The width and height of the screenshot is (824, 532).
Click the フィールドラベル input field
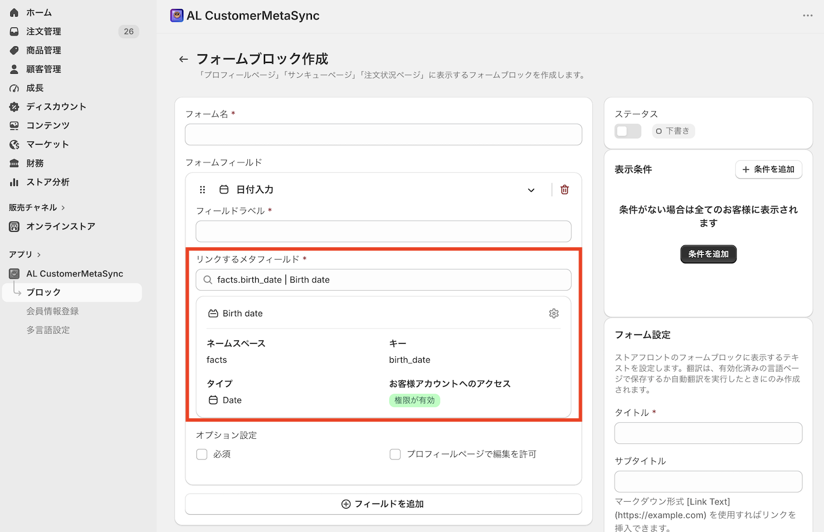click(383, 231)
